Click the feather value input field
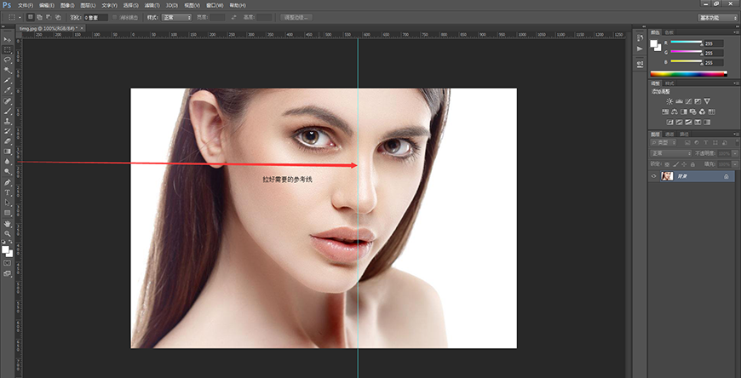The width and height of the screenshot is (741, 378). (95, 17)
